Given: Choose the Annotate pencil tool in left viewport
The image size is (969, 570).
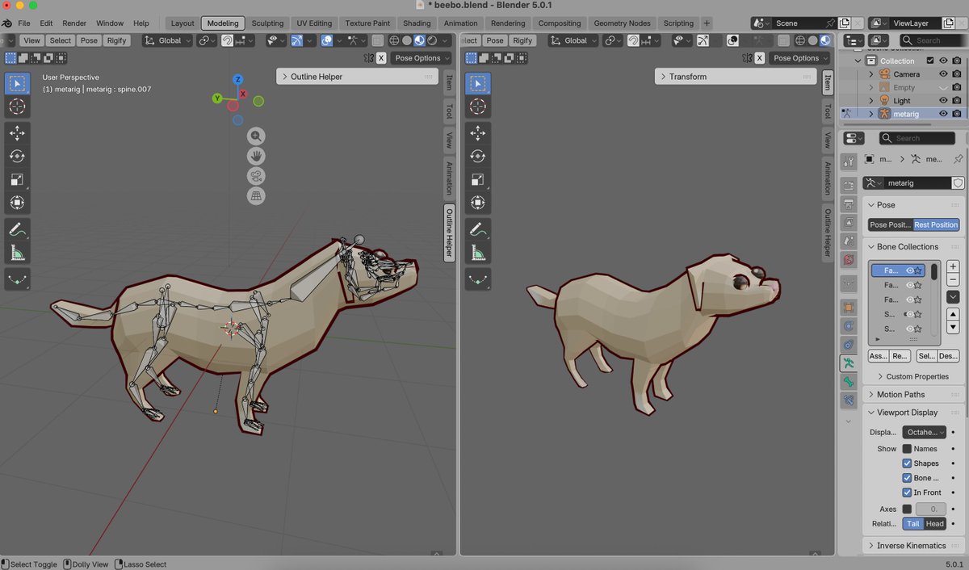Looking at the screenshot, I should (17, 230).
